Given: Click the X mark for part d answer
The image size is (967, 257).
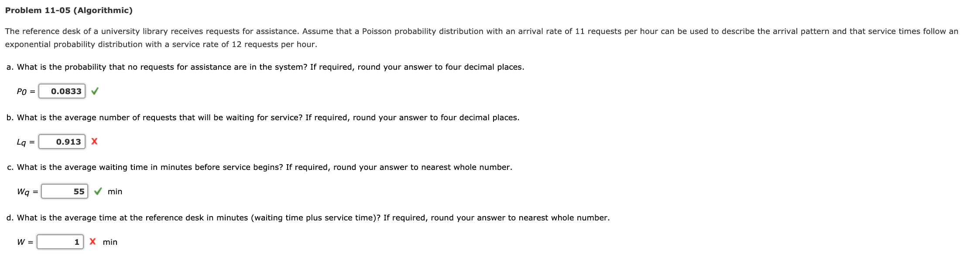Looking at the screenshot, I should pos(93,241).
